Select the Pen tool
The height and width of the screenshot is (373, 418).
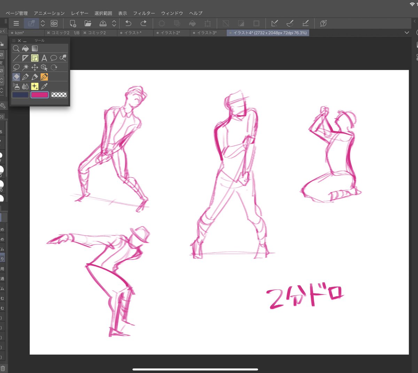[25, 77]
